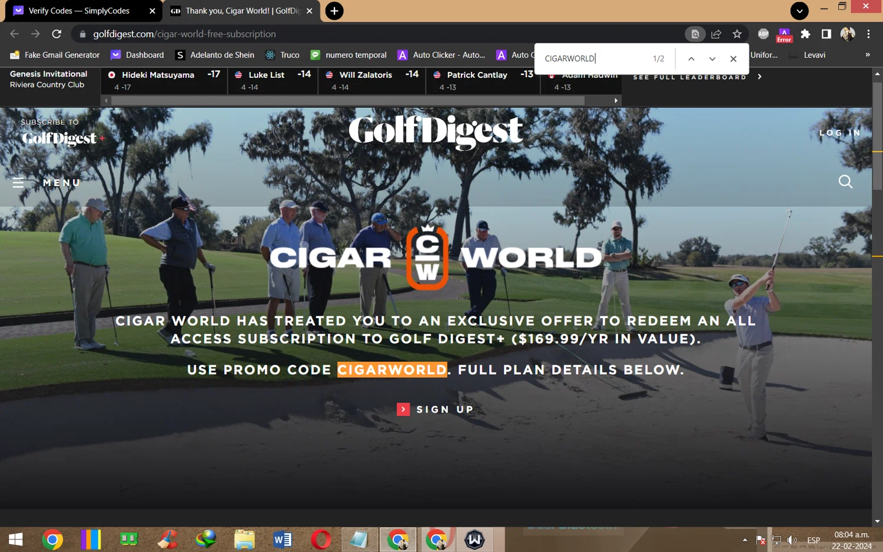Open the Truco bookmark
The width and height of the screenshot is (883, 552).
point(283,55)
